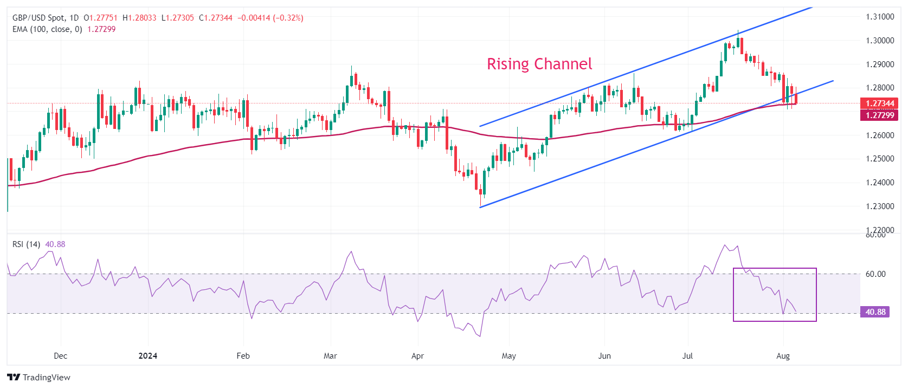Select the RSI (14) indicator label

[x=26, y=244]
